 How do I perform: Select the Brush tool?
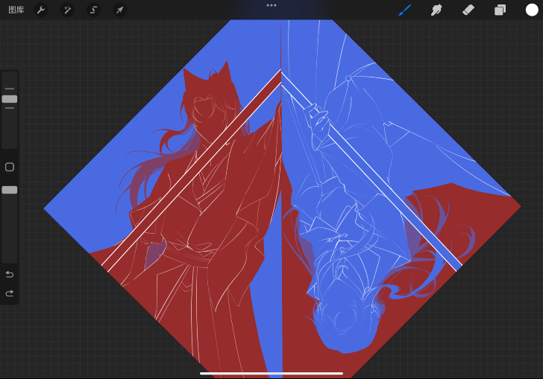coord(404,10)
